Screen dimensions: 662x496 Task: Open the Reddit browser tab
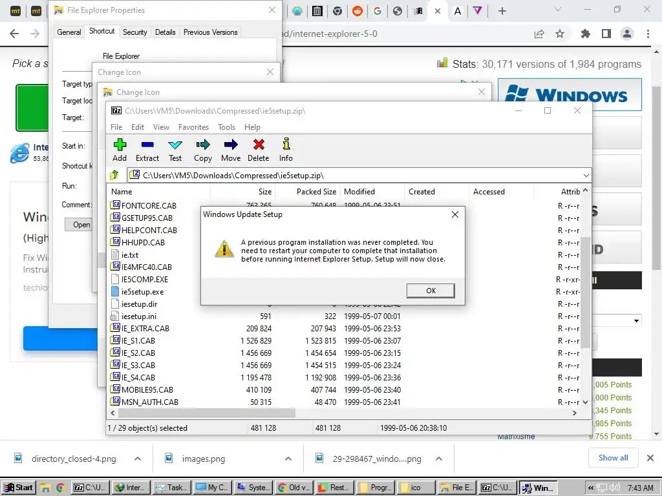point(358,12)
